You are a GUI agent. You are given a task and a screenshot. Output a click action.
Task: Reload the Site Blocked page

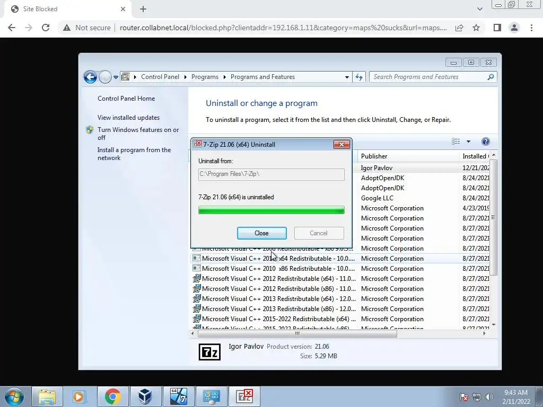click(46, 28)
